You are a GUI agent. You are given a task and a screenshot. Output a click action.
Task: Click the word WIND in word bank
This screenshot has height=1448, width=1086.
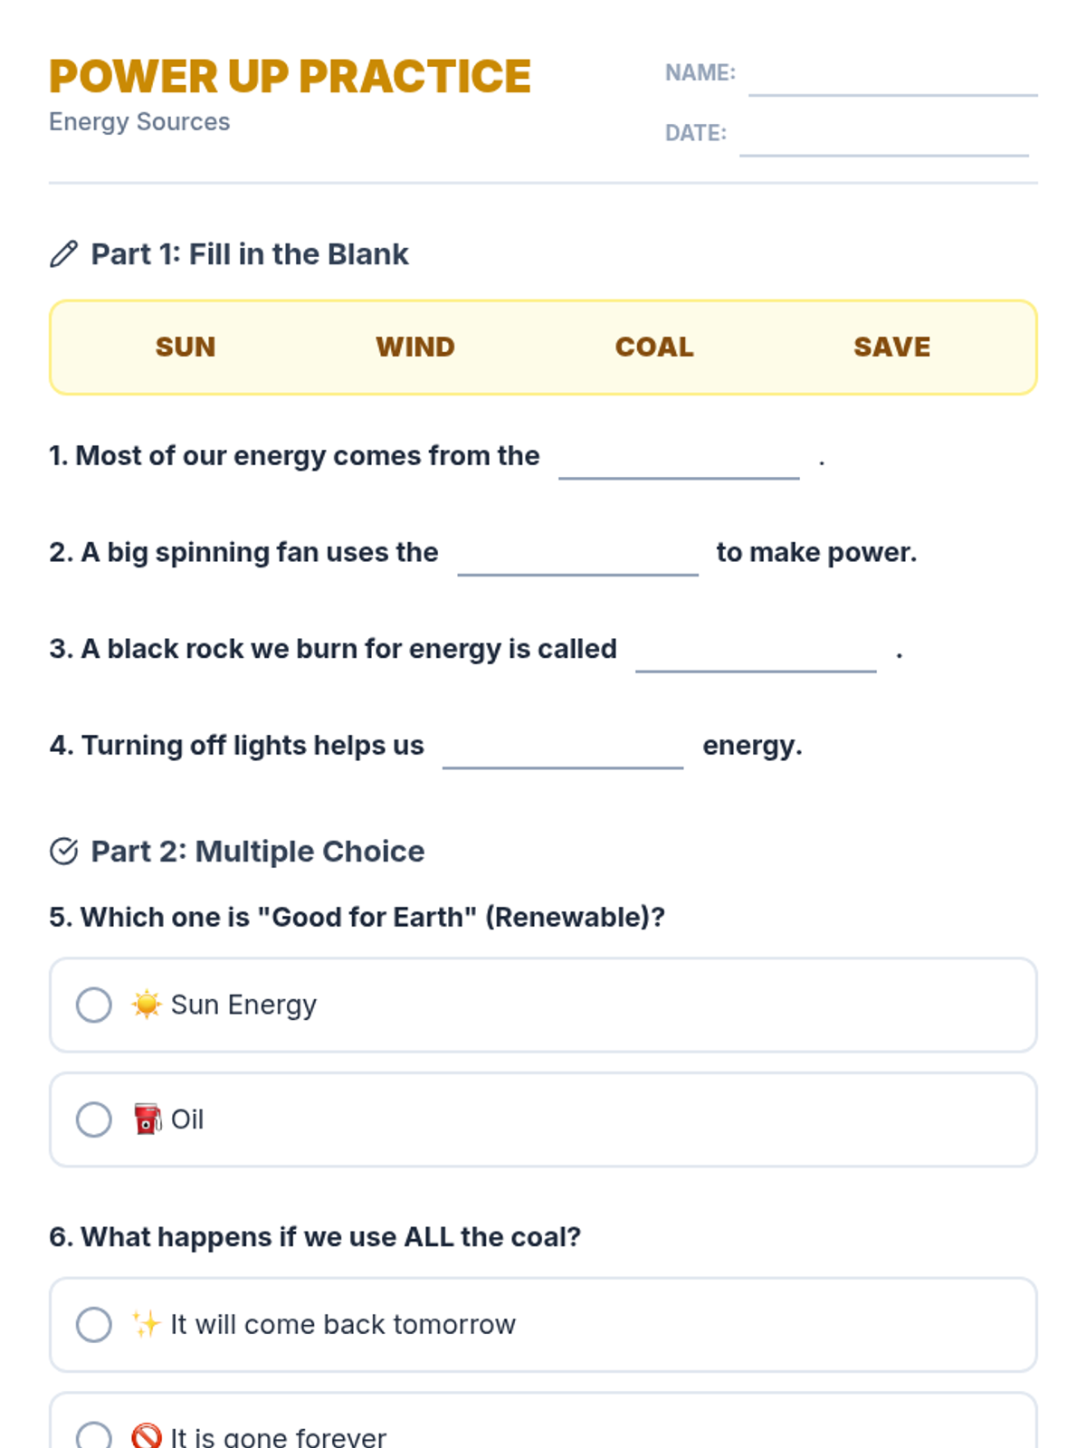(415, 348)
